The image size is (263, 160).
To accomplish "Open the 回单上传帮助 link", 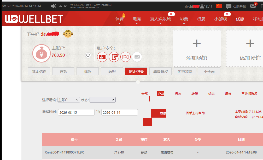I will [x=195, y=113].
